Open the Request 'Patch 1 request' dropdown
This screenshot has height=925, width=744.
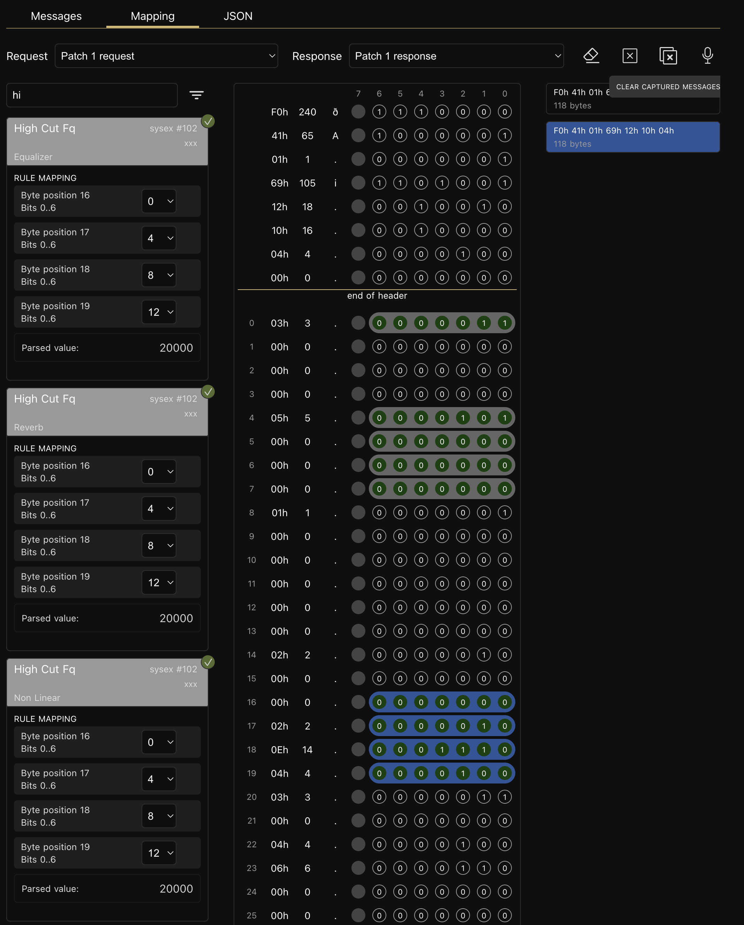click(x=166, y=56)
